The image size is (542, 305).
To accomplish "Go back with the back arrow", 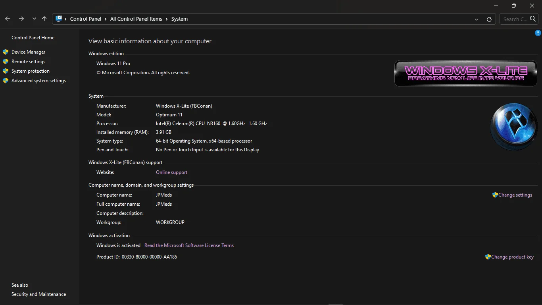I will pyautogui.click(x=8, y=19).
